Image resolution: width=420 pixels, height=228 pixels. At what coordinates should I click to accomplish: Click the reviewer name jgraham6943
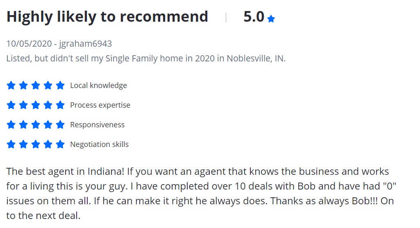[x=86, y=44]
